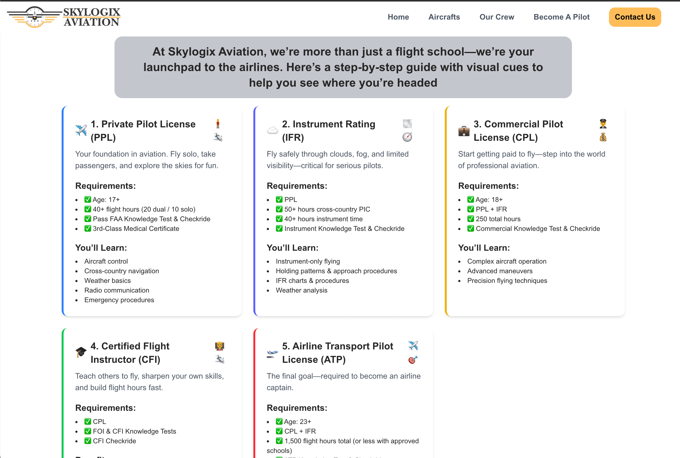Click the check beside Age: 23+
This screenshot has height=458, width=680.
point(279,421)
